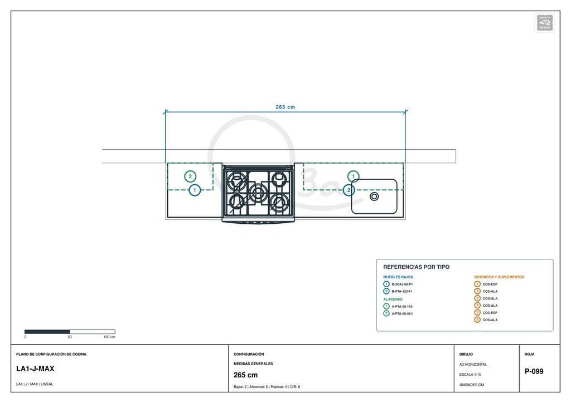
Task: Click orange legend marker 5 for COS-ESP
Action: [x=477, y=312]
